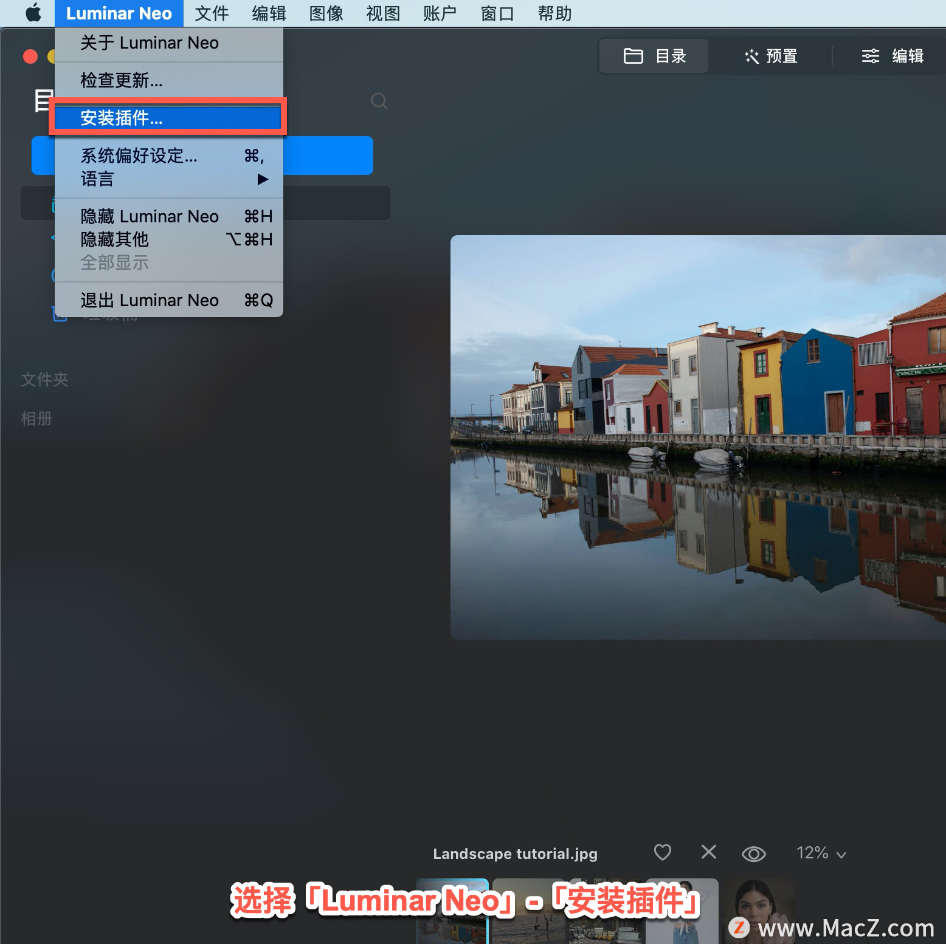Toggle before/after preview eye icon
This screenshot has width=946, height=944.
coord(754,853)
